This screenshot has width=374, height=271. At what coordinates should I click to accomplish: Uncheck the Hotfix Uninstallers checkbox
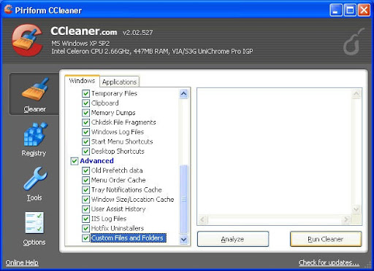point(85,228)
